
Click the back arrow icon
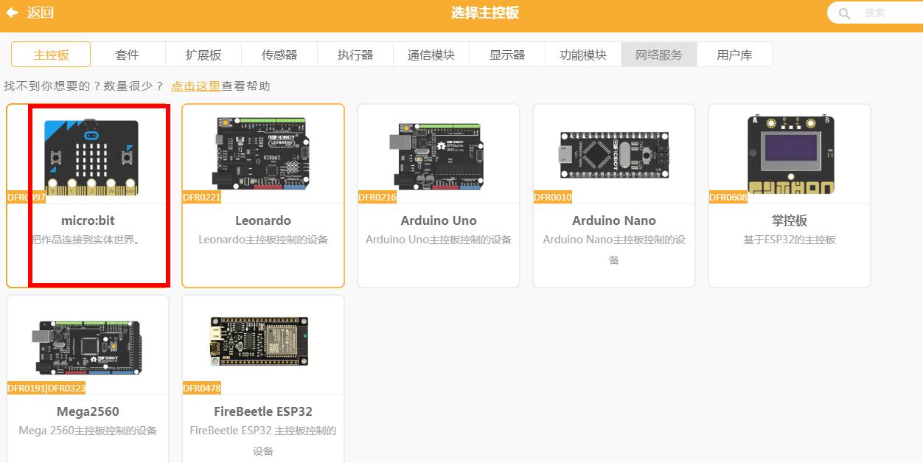point(13,13)
